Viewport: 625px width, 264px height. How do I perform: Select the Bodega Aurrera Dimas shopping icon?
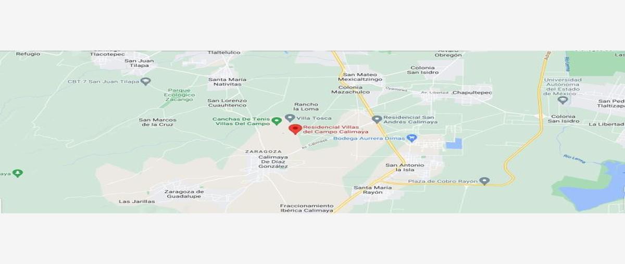(x=412, y=138)
